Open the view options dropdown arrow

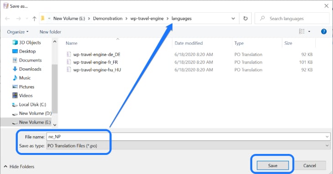309,31
